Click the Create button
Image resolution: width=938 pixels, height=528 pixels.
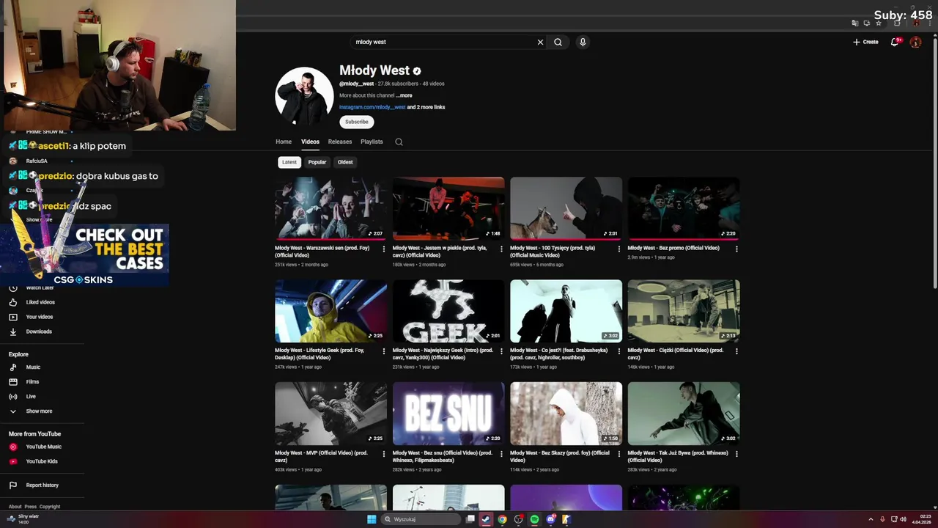[x=865, y=42]
